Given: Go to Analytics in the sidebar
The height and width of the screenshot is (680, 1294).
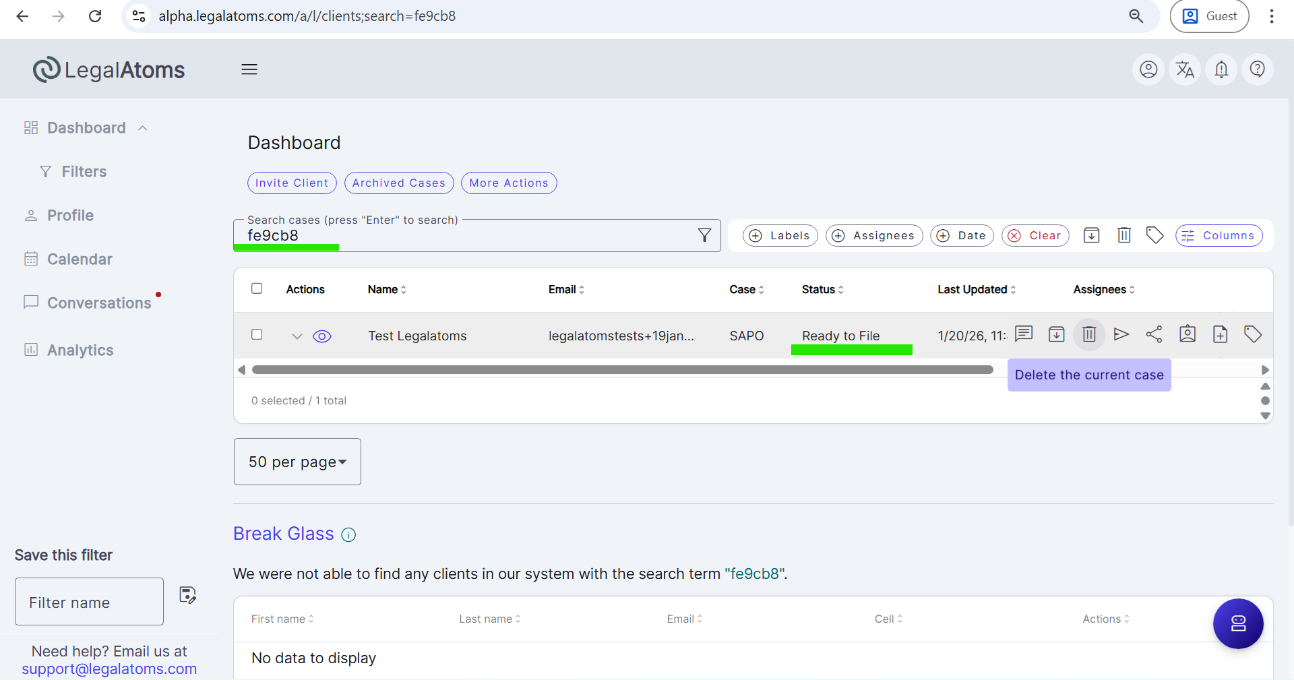Looking at the screenshot, I should 80,350.
